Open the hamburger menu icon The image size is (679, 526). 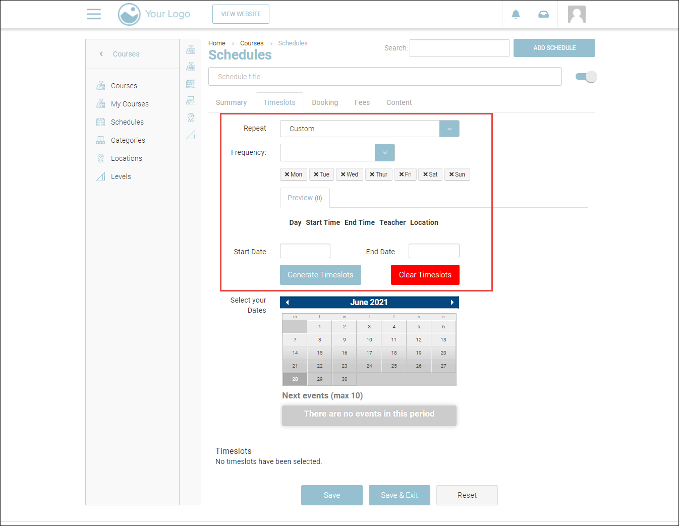tap(94, 14)
